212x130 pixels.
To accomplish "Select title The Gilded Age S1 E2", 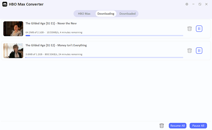I will pyautogui.click(x=56, y=45).
